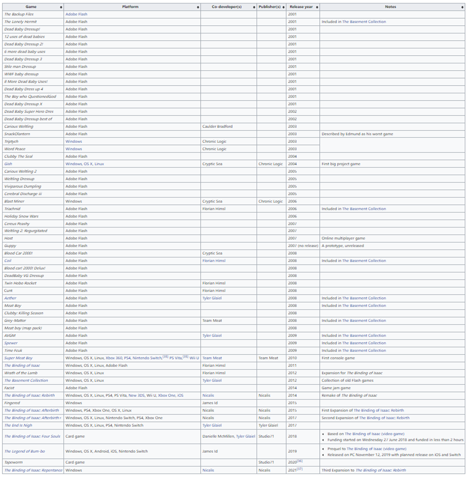469x477 pixels.
Task: Select 'Chronic Logic' publisher in Blast Miner row
Action: click(270, 202)
